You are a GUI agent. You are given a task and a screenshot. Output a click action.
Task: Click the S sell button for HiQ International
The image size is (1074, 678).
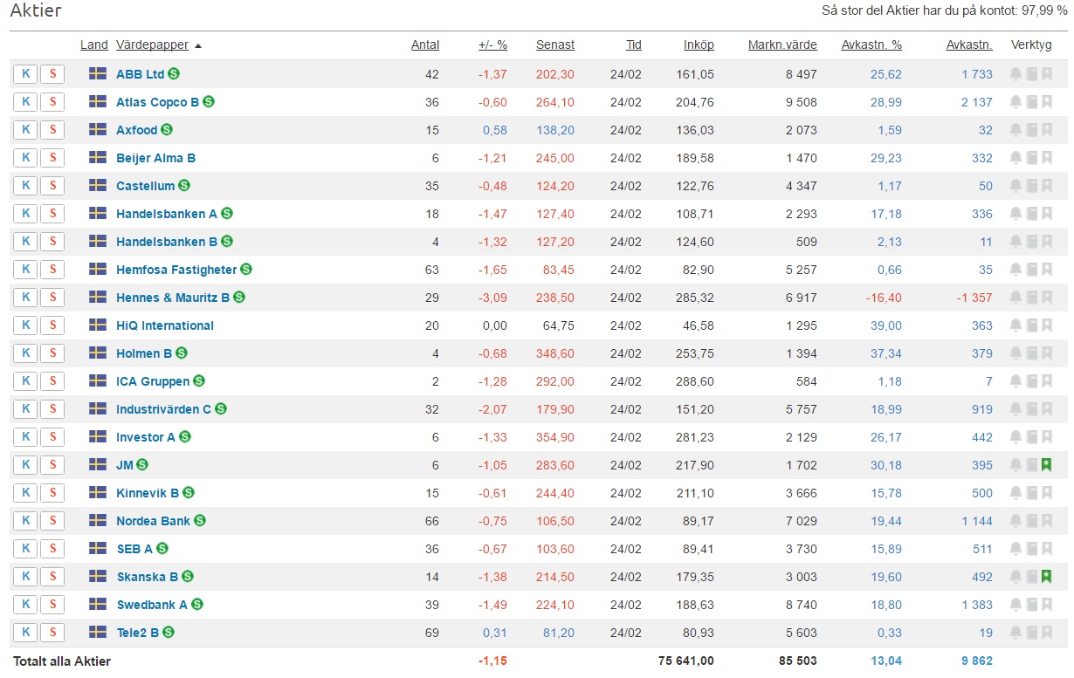pos(52,325)
